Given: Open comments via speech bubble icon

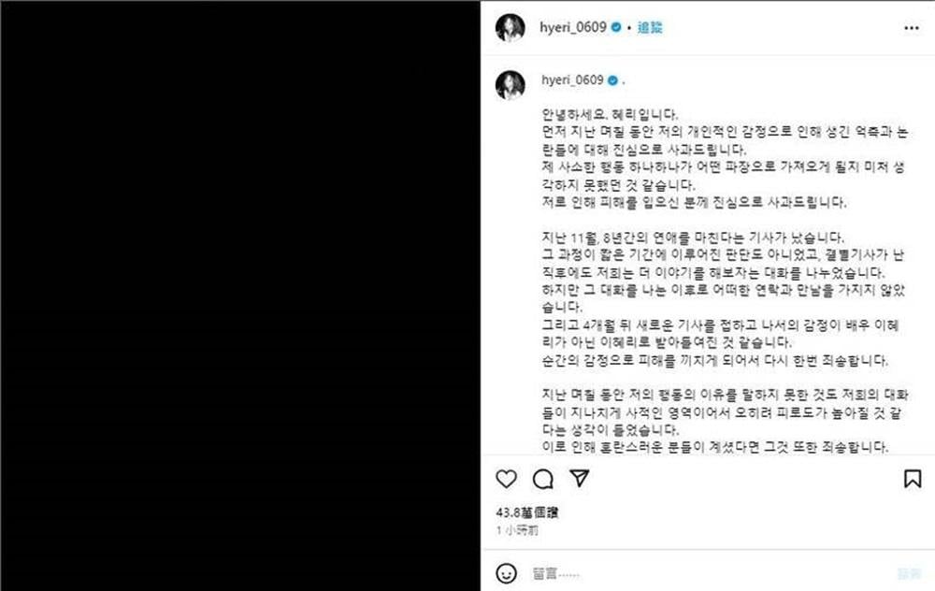Looking at the screenshot, I should click(542, 479).
